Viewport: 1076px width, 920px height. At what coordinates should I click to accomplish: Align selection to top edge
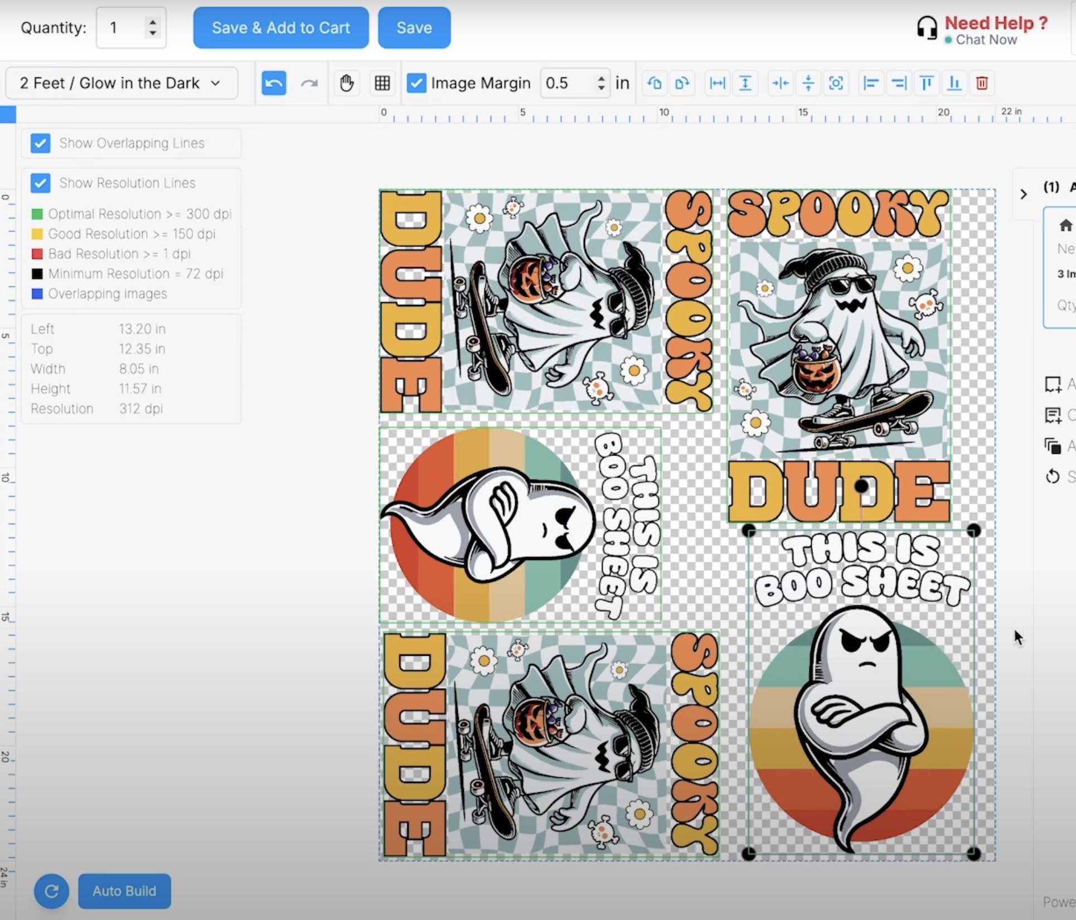point(927,84)
